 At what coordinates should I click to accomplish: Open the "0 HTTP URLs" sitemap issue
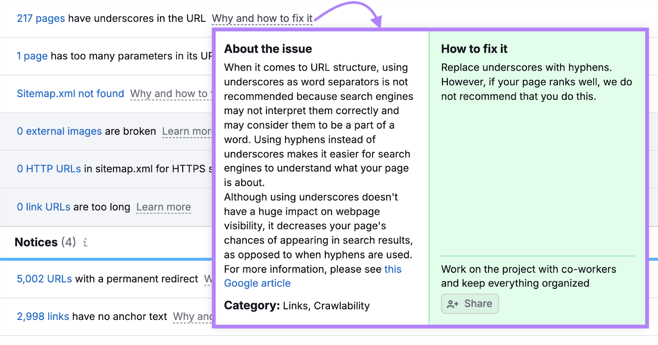[x=48, y=169]
